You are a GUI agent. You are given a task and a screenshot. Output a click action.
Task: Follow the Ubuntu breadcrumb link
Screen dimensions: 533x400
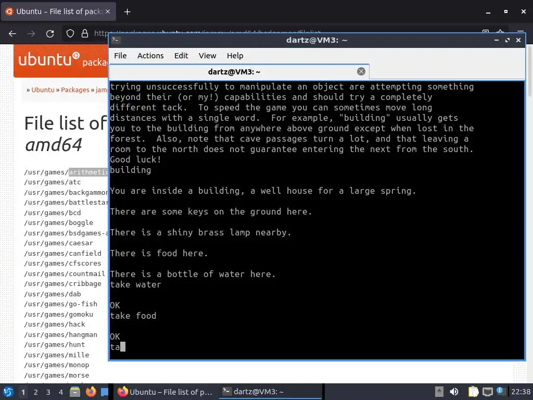tap(43, 90)
